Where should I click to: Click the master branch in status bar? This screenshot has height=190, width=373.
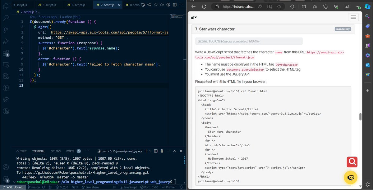coord(34,187)
